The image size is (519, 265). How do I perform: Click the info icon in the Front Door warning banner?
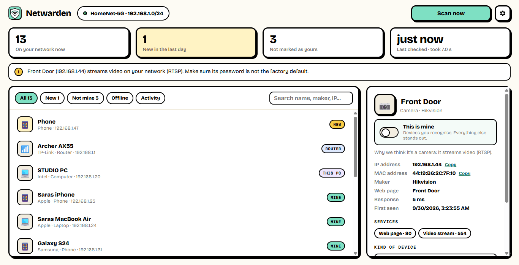tap(19, 71)
